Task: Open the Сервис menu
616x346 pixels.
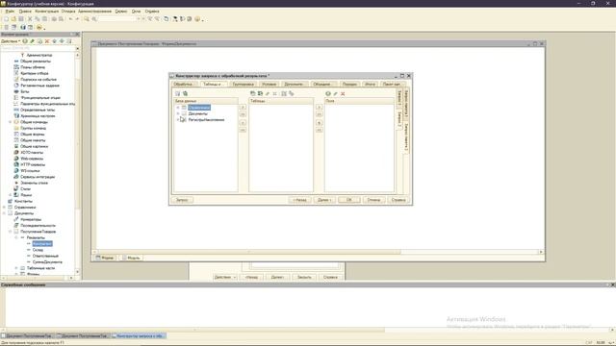Action: tap(121, 12)
